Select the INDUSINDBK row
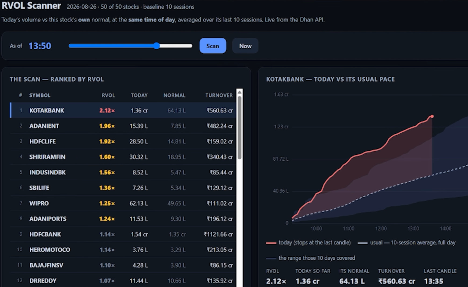Viewport: 468px width, 287px height. tap(123, 172)
